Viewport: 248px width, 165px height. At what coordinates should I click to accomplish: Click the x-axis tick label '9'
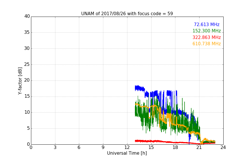103,148
